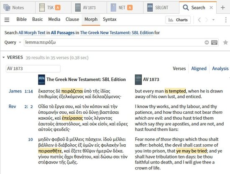
Task: Open the James 1:14 reference link
Action: [20, 91]
